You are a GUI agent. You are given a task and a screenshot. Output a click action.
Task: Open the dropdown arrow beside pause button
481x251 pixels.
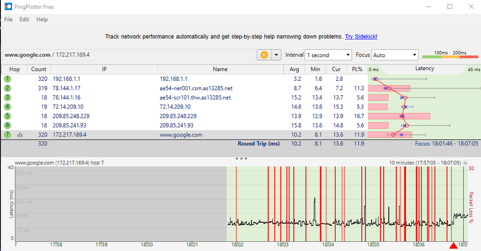click(276, 55)
